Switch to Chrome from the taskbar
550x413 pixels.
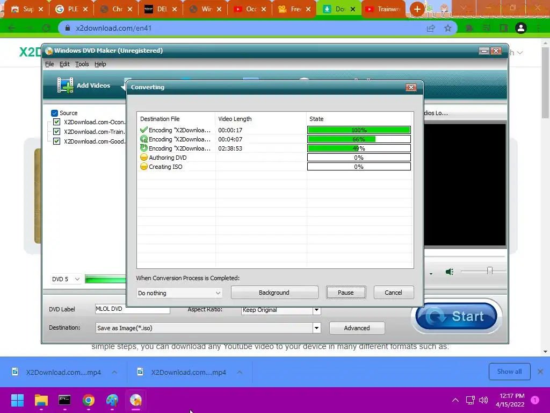pos(89,400)
